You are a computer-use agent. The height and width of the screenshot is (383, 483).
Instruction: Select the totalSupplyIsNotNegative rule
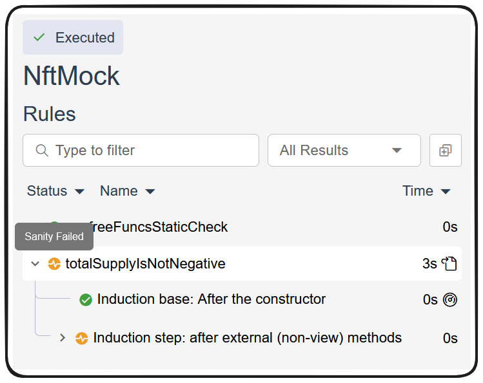(145, 264)
